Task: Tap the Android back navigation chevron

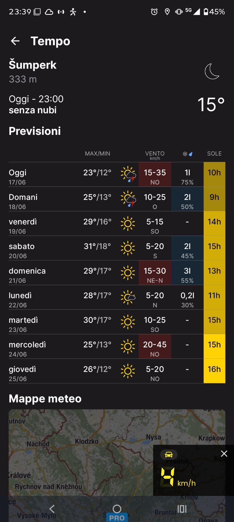Action: 52,509
